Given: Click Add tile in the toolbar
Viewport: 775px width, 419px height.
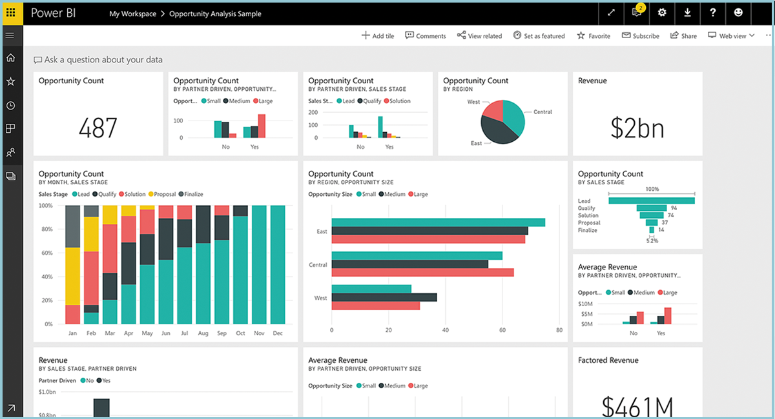Looking at the screenshot, I should [378, 35].
